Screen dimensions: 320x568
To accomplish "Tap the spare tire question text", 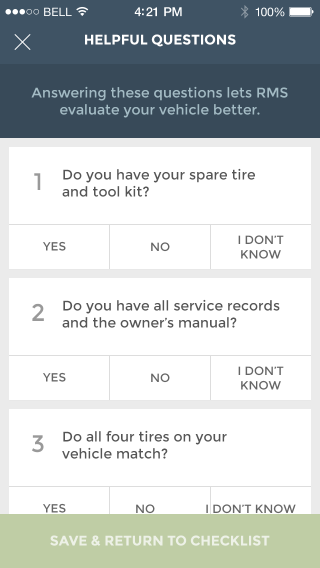I will coord(158,183).
